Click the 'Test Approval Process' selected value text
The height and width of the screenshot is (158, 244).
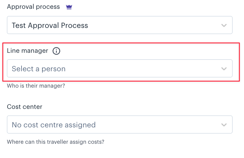click(x=50, y=25)
